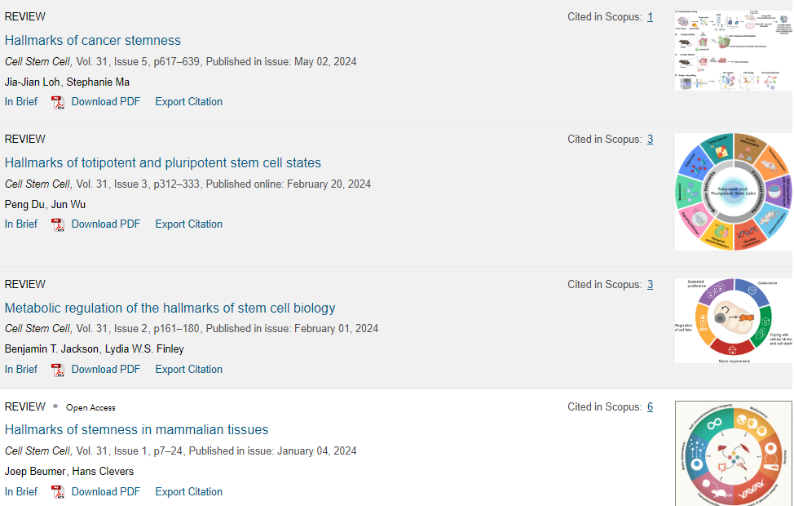The height and width of the screenshot is (506, 794).
Task: Expand In Brief for Peng Du's review
Action: [x=21, y=224]
